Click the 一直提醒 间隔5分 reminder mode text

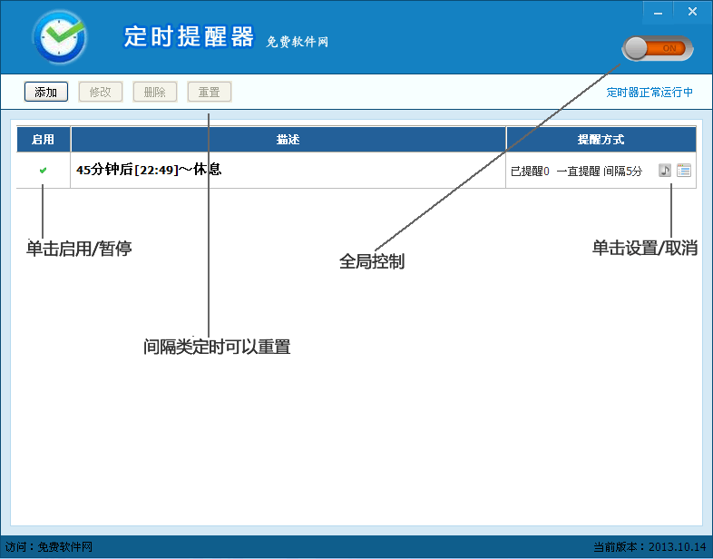[x=599, y=171]
